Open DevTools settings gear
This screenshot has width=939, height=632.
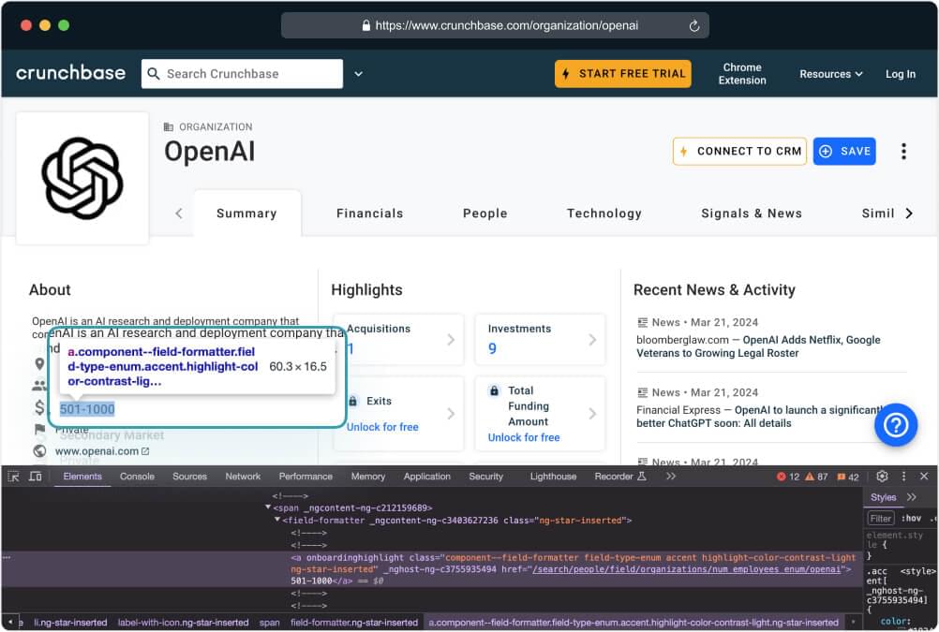click(882, 477)
